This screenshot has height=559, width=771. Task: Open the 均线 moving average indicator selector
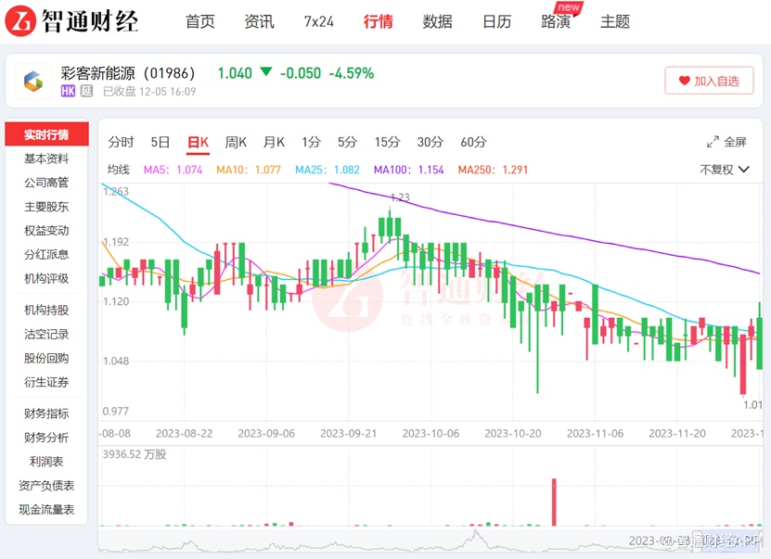(x=118, y=170)
